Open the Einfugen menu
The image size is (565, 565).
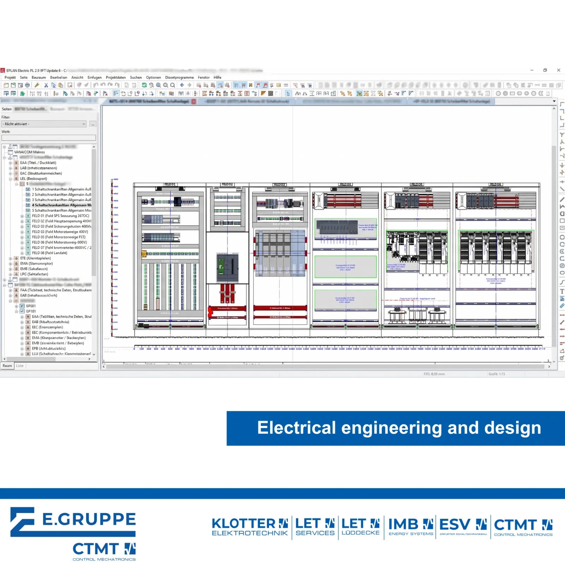pyautogui.click(x=95, y=77)
